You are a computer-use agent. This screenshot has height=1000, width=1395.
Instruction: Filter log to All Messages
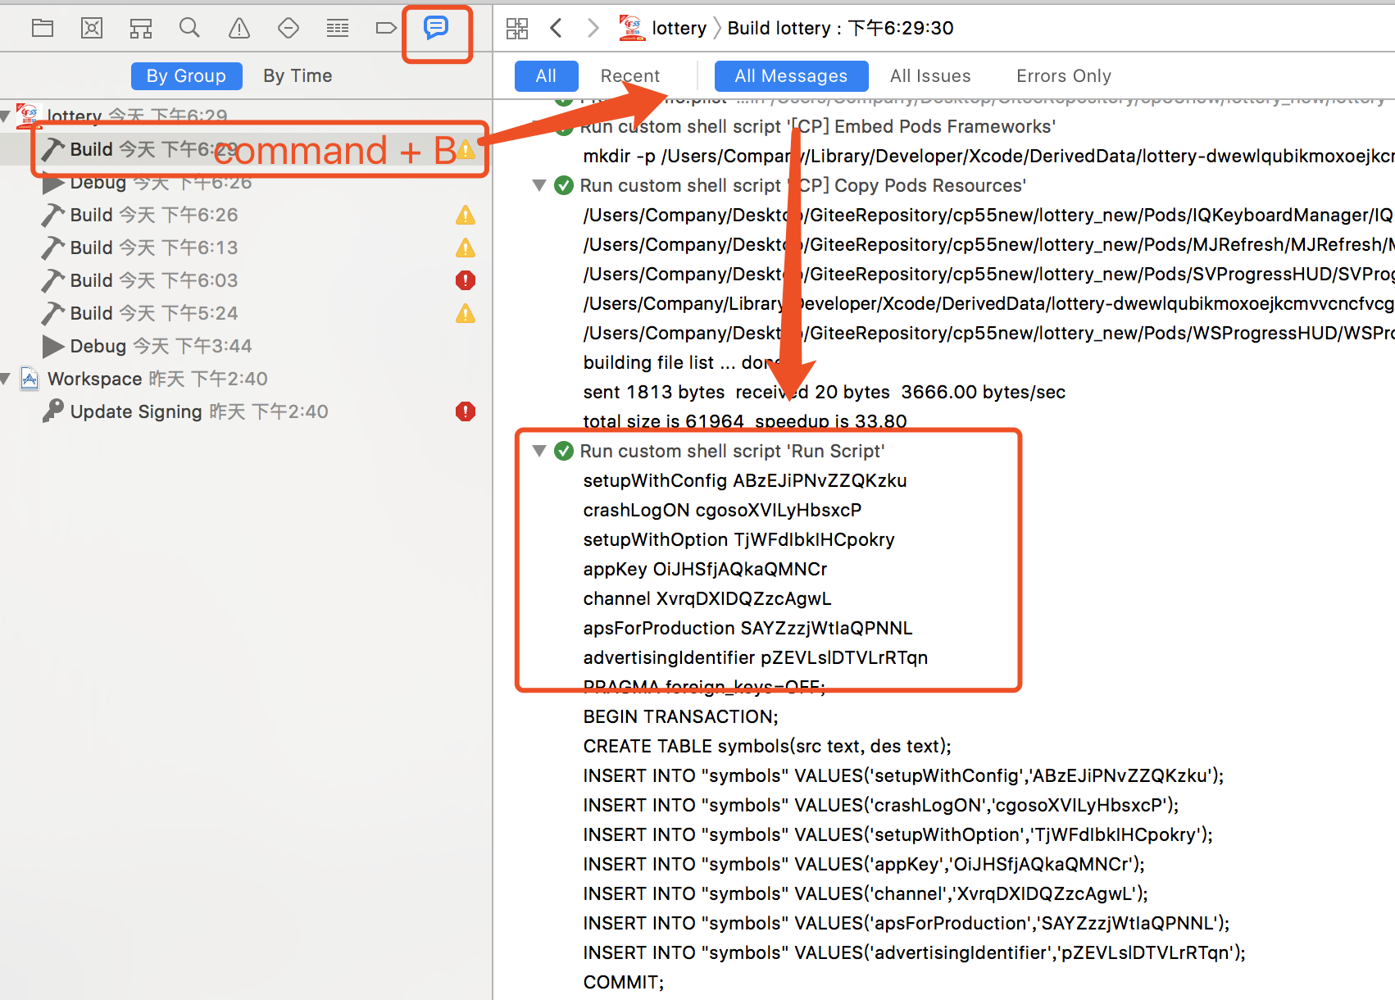791,76
